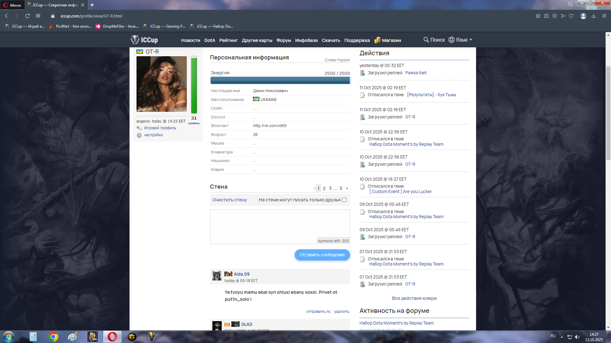Click the Оставить сообщение button
611x343 pixels.
322,255
